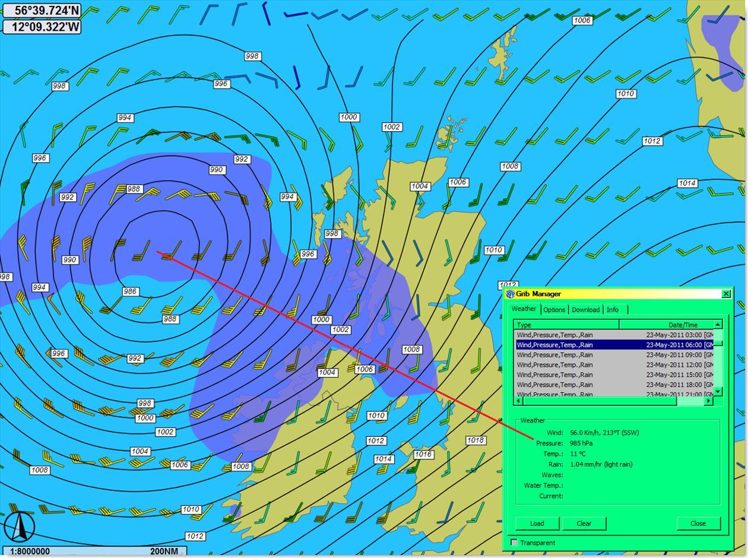The height and width of the screenshot is (558, 748).
Task: Switch to the Options tab
Action: pos(554,310)
